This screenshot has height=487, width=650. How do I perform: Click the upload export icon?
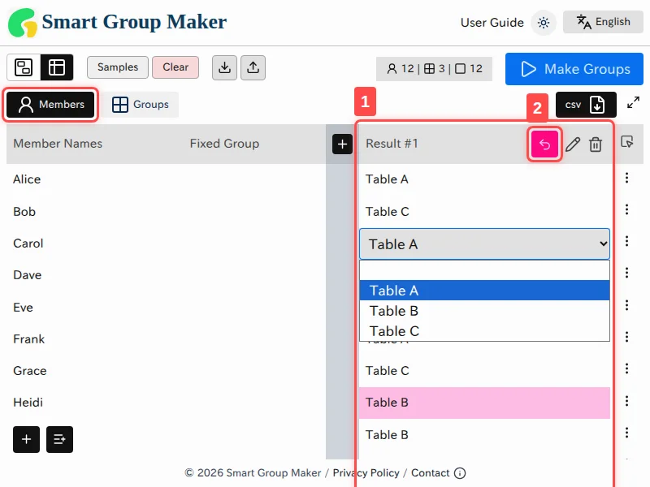click(x=253, y=67)
